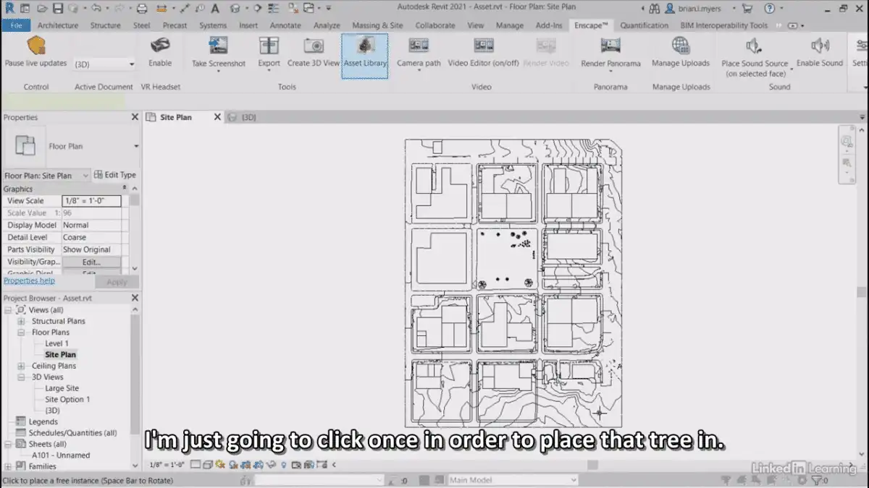Collapse the Graphics properties section

point(125,189)
